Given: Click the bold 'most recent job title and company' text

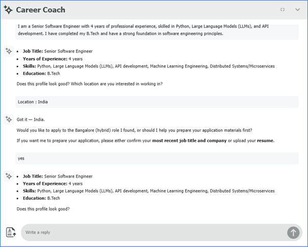Looking at the screenshot, I should (x=189, y=141).
